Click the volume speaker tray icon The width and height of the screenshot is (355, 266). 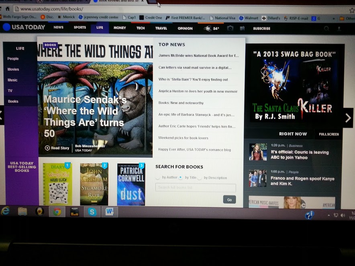click(x=343, y=215)
